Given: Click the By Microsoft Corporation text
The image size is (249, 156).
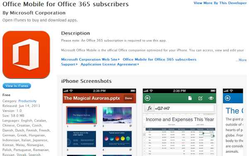Looking at the screenshot, I should tap(34, 13).
